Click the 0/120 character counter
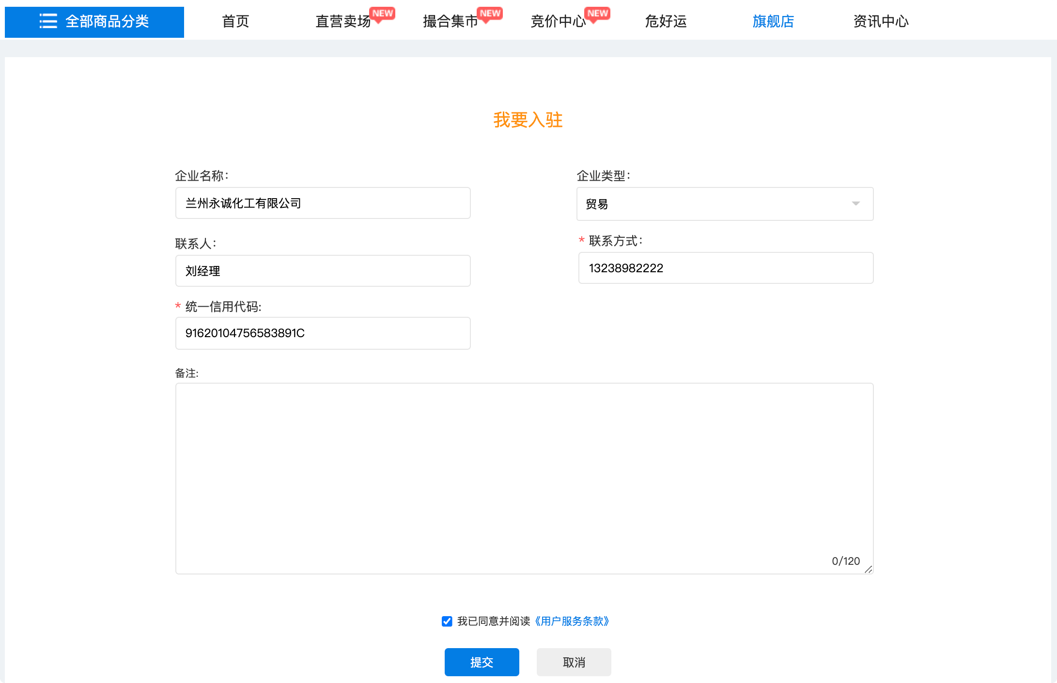The image size is (1057, 683). point(846,561)
